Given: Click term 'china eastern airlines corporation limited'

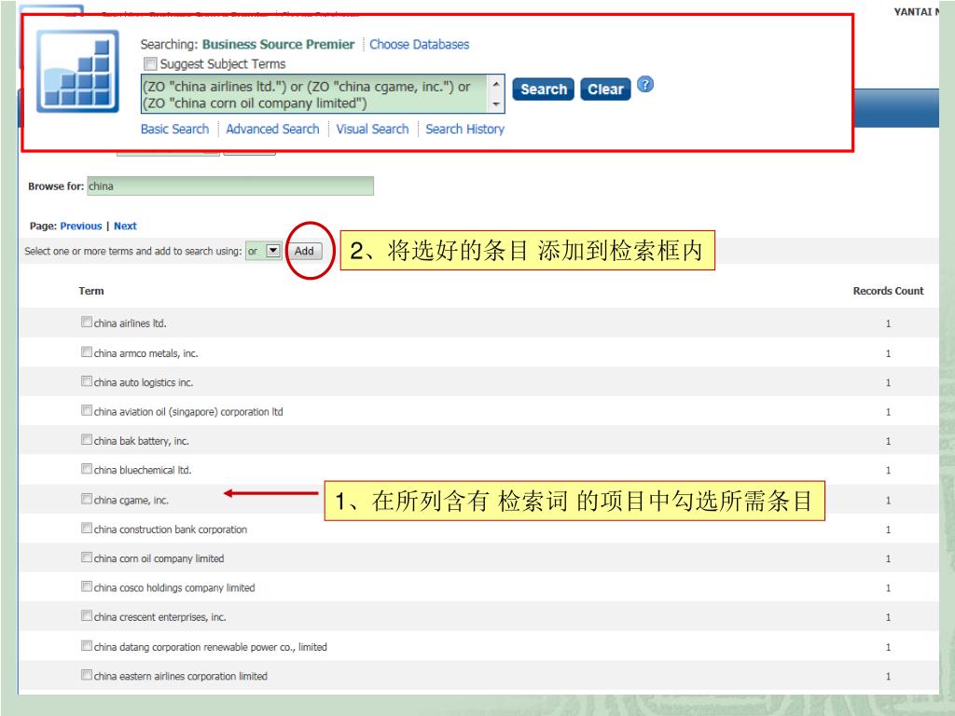Looking at the screenshot, I should coord(181,676).
